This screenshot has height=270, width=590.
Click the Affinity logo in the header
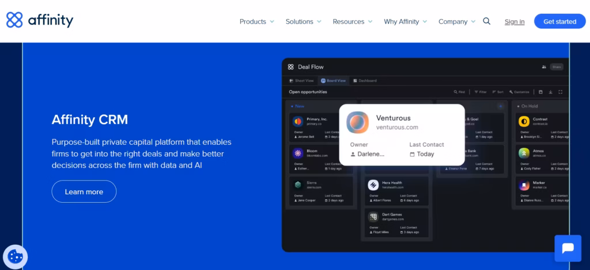click(x=40, y=20)
